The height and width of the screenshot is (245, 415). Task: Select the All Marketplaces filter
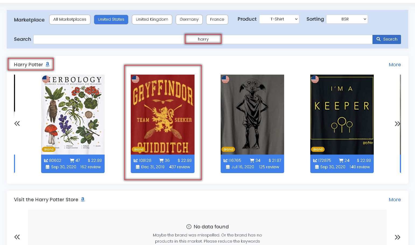[70, 19]
